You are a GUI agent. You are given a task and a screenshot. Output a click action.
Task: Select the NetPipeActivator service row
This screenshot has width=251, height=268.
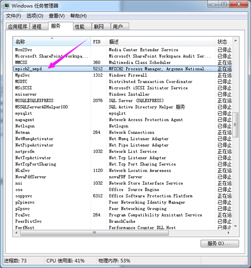[x=122, y=145]
